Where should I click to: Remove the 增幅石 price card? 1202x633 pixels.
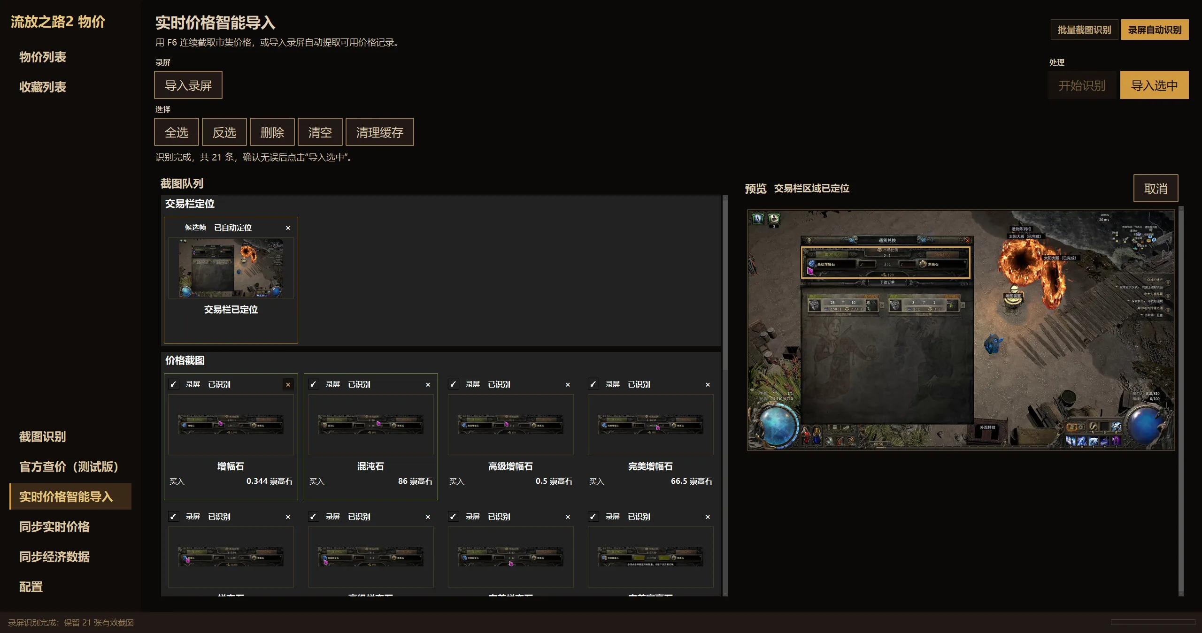tap(288, 385)
